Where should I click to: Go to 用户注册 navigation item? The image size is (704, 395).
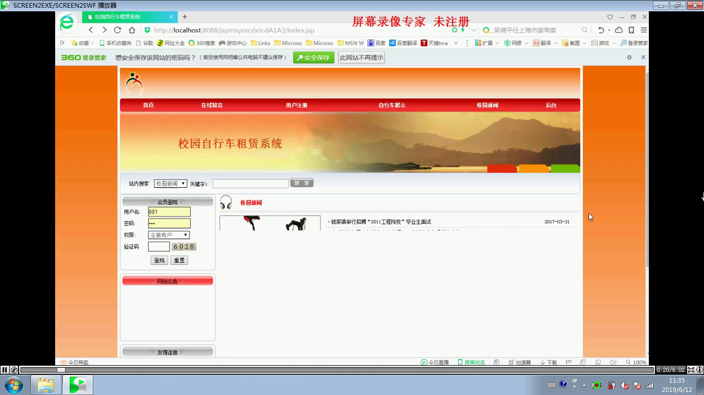pyautogui.click(x=296, y=105)
